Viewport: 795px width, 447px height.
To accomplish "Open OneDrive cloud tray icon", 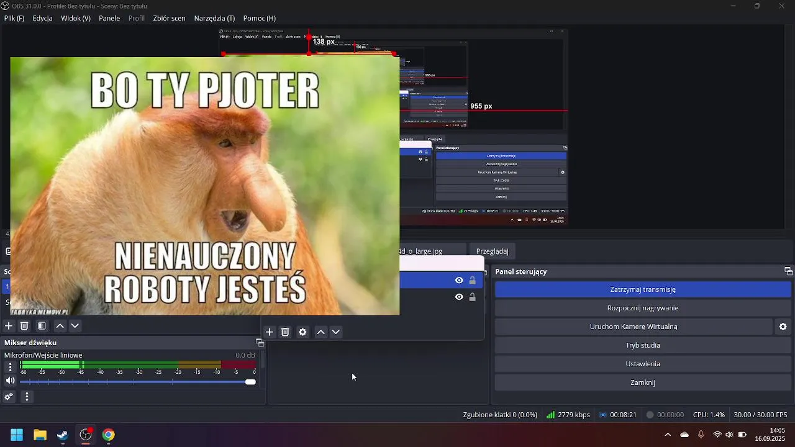I will click(x=684, y=435).
